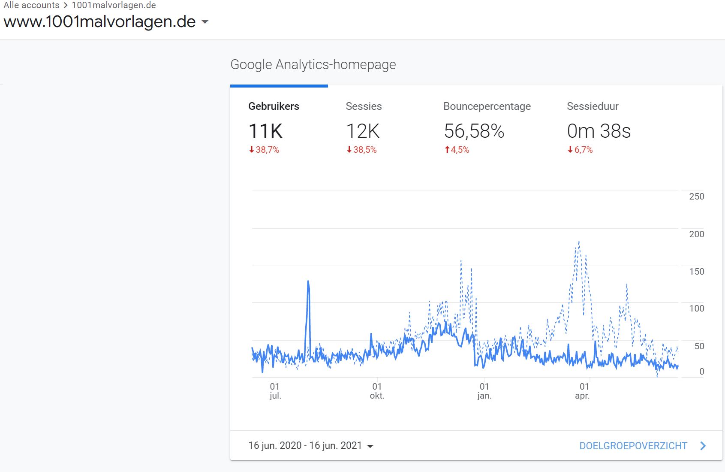Click the 200 y-axis label

tap(696, 234)
